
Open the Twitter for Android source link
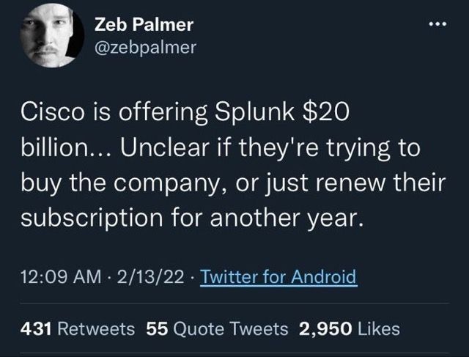tap(278, 277)
